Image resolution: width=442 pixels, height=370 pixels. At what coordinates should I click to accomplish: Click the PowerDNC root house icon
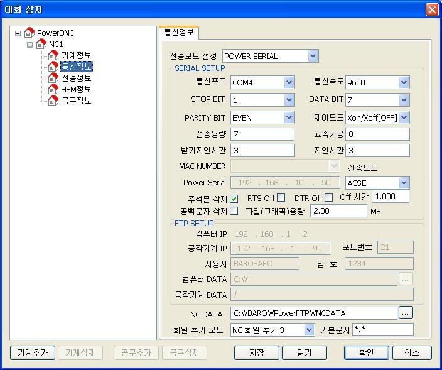(x=30, y=33)
